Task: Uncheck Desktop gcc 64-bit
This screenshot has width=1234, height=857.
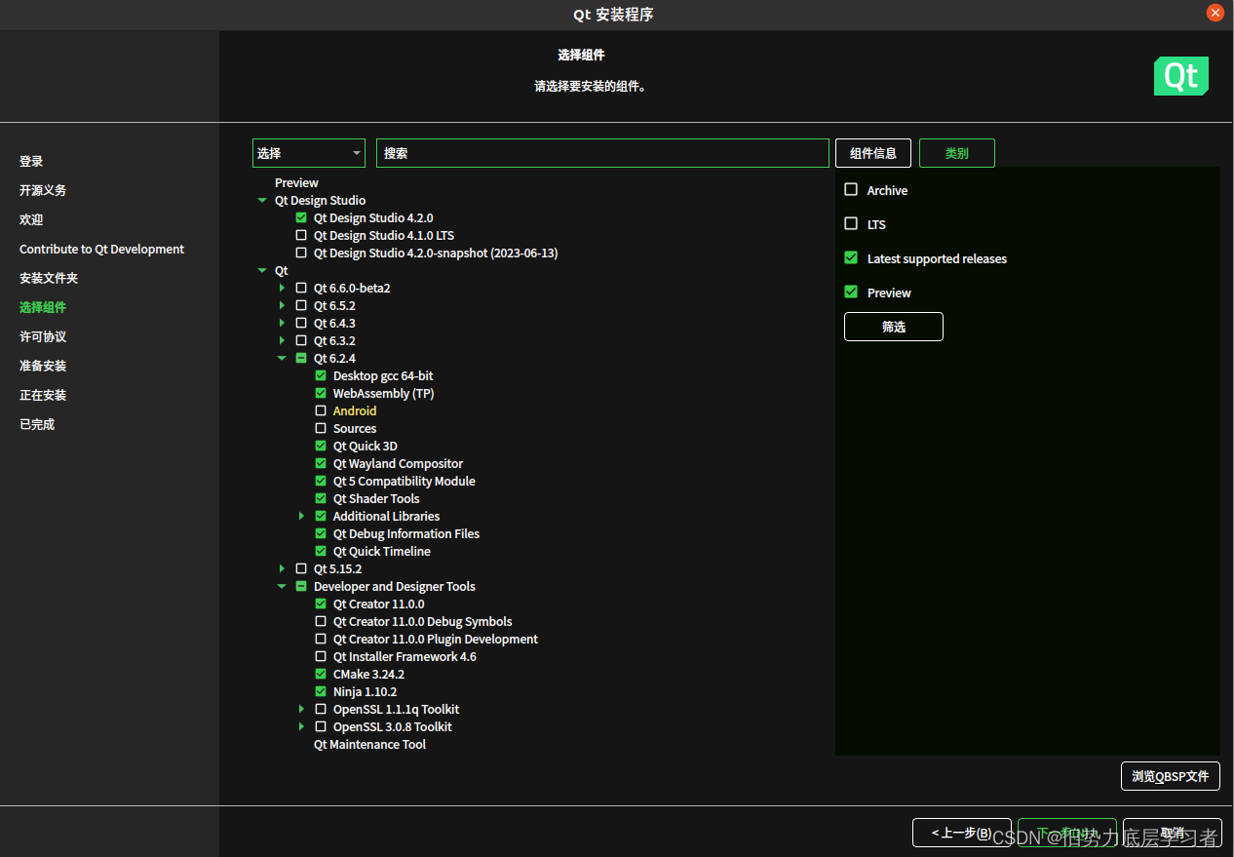Action: pos(321,376)
